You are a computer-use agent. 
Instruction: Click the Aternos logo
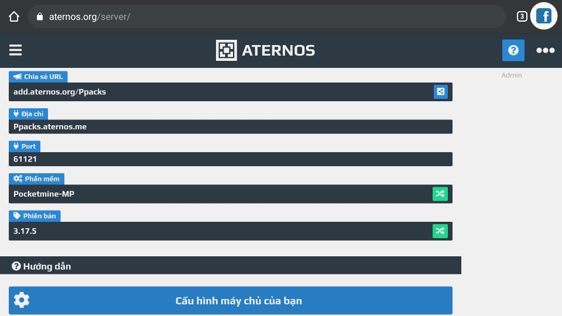click(x=265, y=50)
